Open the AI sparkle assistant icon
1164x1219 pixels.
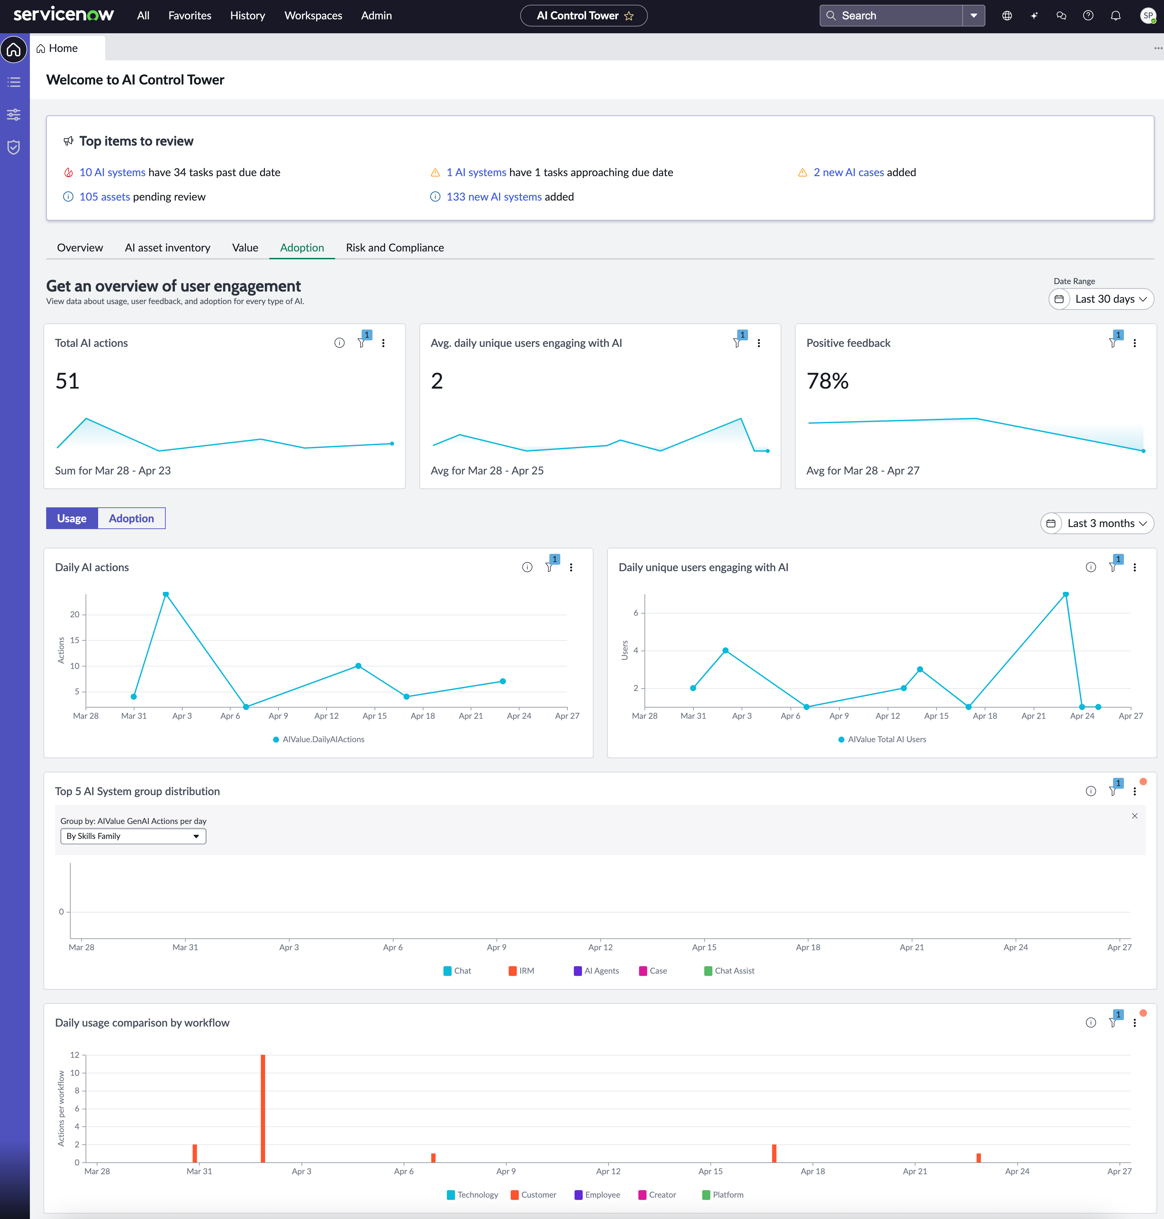(x=1034, y=16)
